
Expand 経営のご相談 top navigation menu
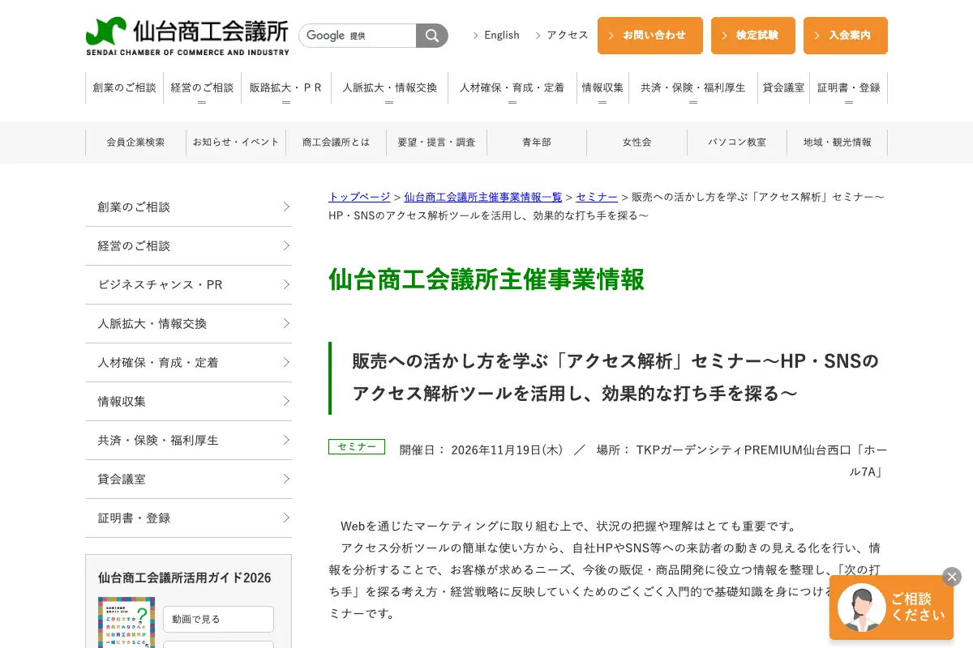click(202, 87)
